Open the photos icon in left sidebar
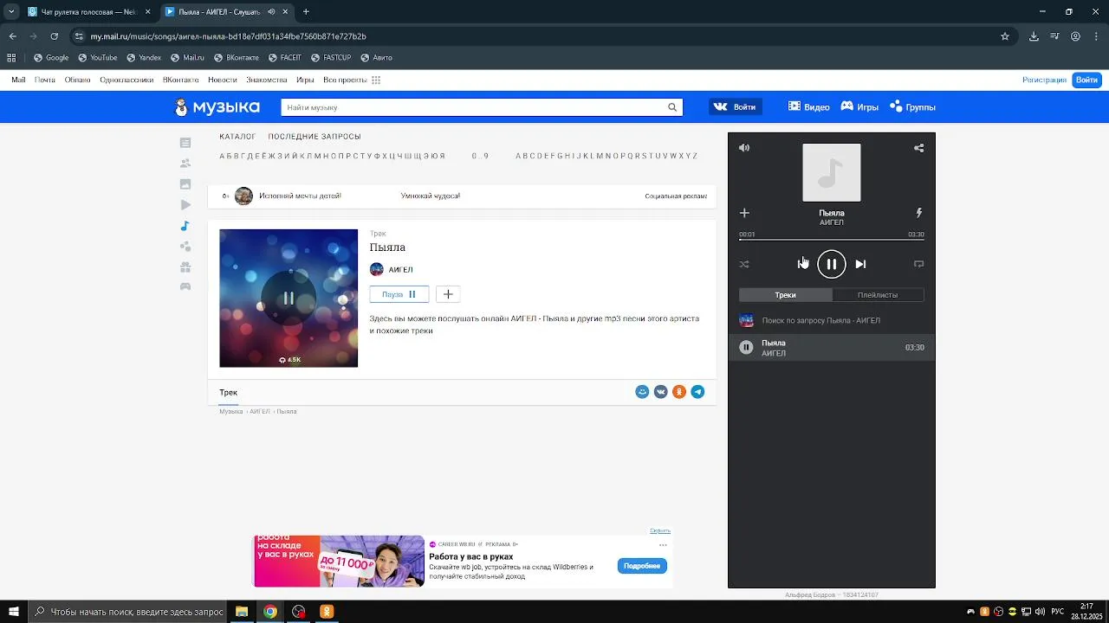The image size is (1109, 623). point(185,184)
